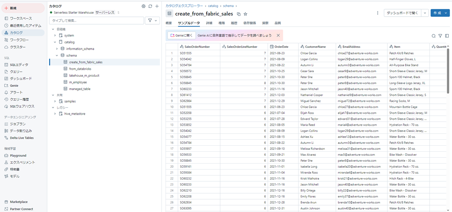This screenshot has height=212, width=452.
Task: Switch to サンプルデータ tab
Action: pyautogui.click(x=189, y=23)
